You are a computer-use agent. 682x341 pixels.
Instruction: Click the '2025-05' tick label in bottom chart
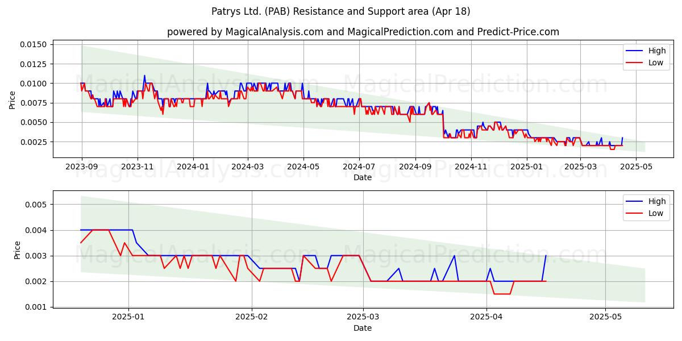pyautogui.click(x=605, y=317)
